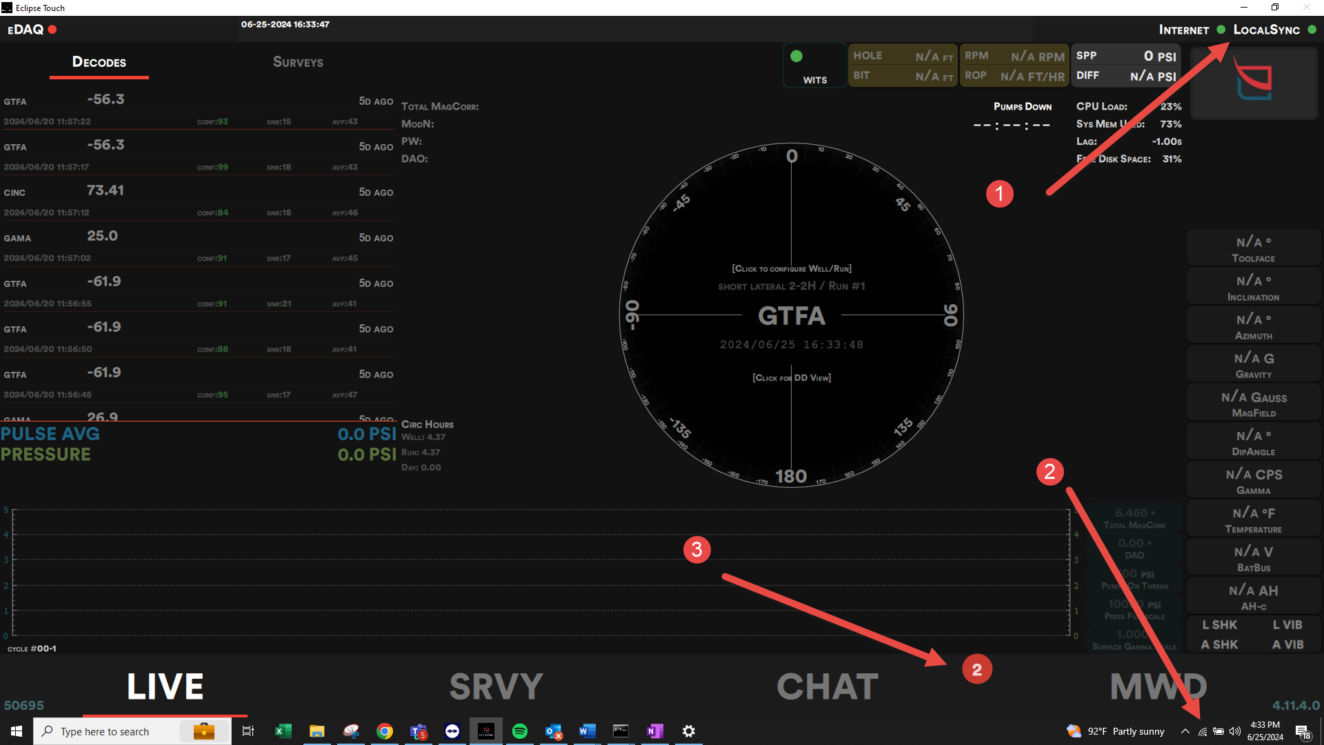Click the A SHK indicator
Screen dimensions: 1324x745
point(1219,644)
